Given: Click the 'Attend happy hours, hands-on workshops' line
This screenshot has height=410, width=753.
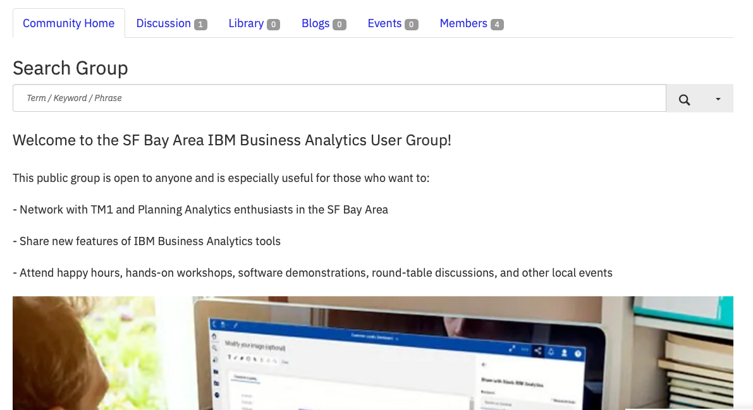Looking at the screenshot, I should (312, 273).
